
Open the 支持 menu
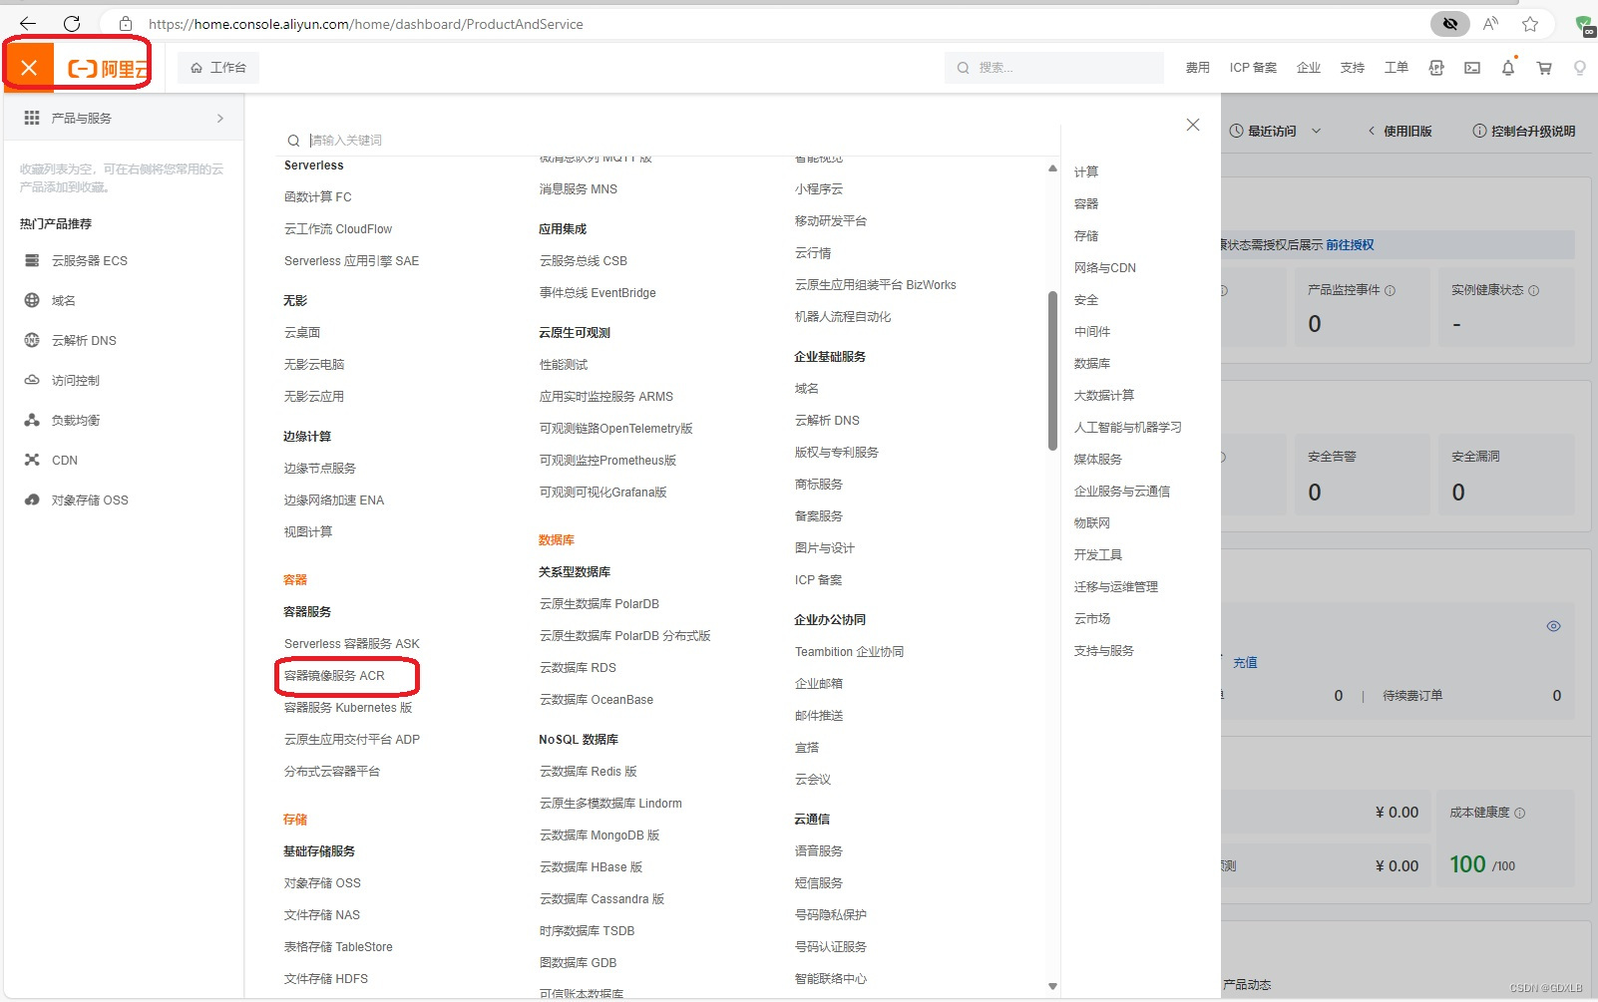coord(1353,68)
